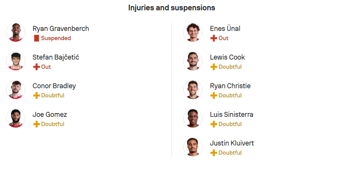Screen dimensions: 343x173
Task: Click the yellow cross icon under Conor Bradley
Action: click(36, 95)
